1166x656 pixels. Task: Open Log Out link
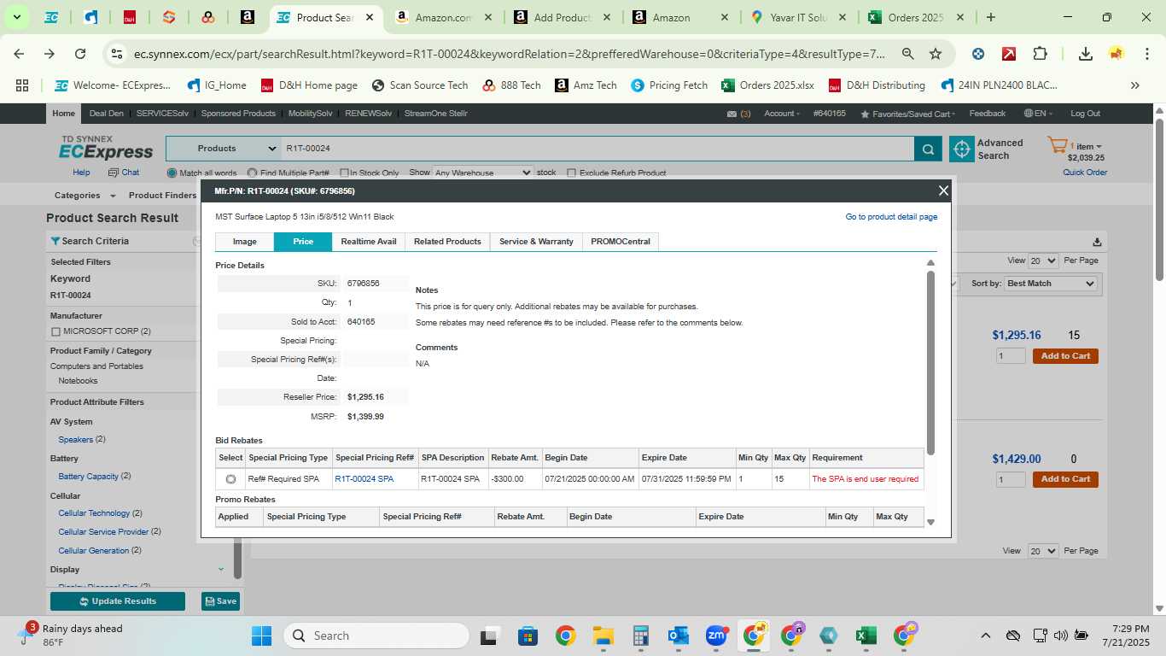click(x=1085, y=114)
